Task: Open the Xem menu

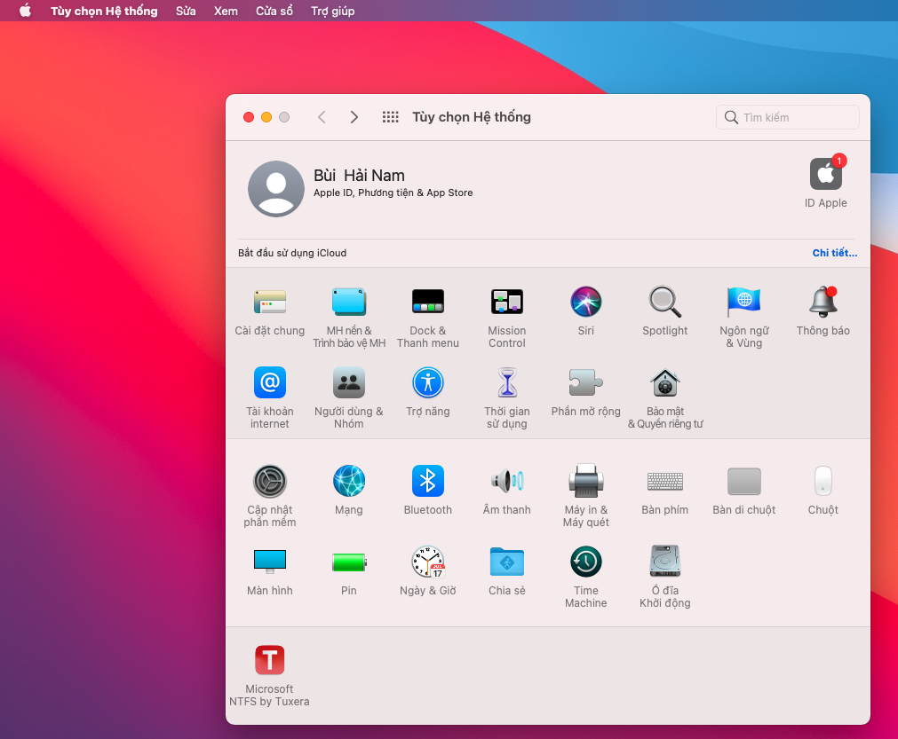Action: [226, 11]
